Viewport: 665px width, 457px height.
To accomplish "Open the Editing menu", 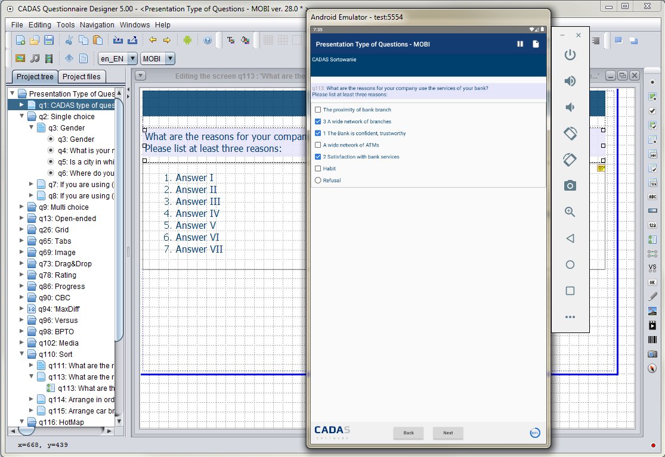I will tap(39, 25).
